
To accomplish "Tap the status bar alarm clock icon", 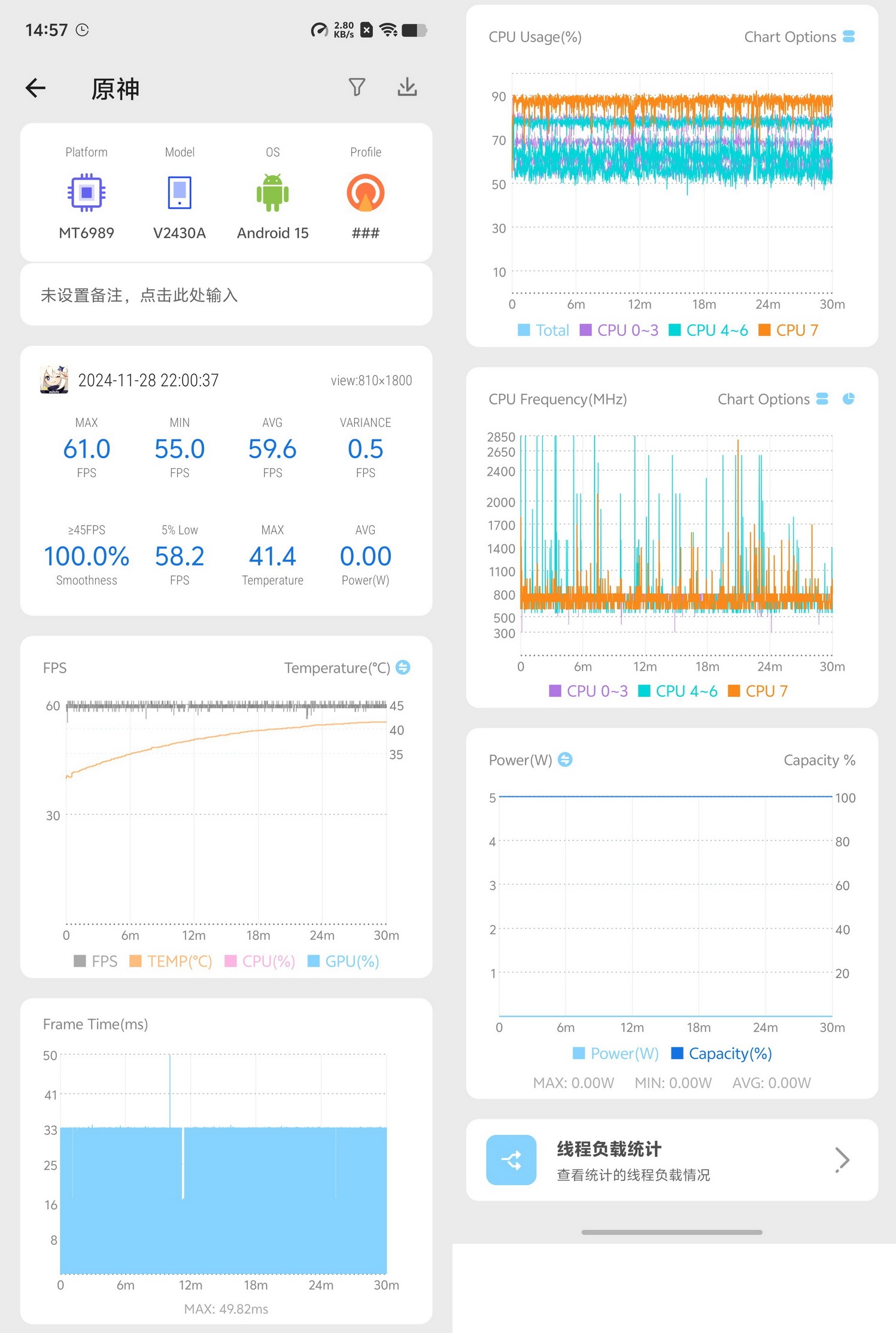I will 83,30.
